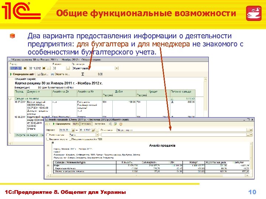Screen dimensions: 266x199
Task: Open the nomenclature value picker ellipsis button
Action: pos(248,135)
